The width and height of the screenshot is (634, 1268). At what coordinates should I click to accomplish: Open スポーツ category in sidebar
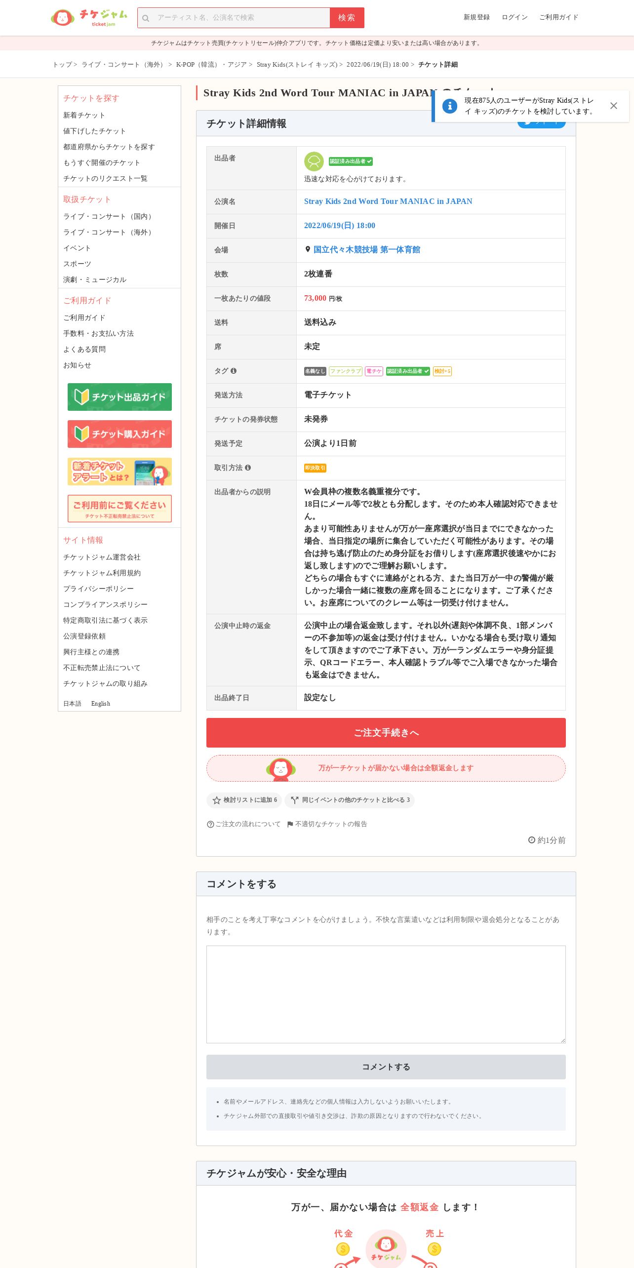[x=77, y=264]
